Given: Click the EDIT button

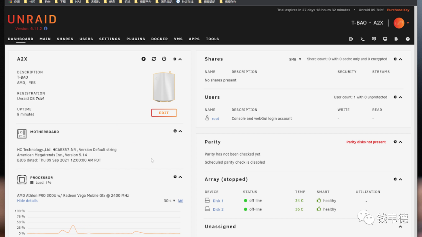Looking at the screenshot, I should click(164, 113).
